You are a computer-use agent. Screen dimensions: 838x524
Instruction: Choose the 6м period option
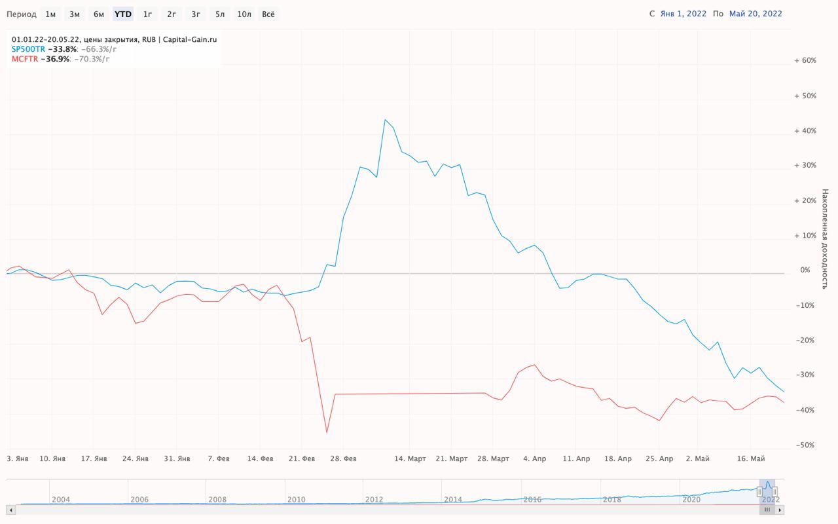tap(99, 14)
